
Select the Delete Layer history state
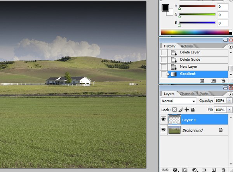click(198, 53)
